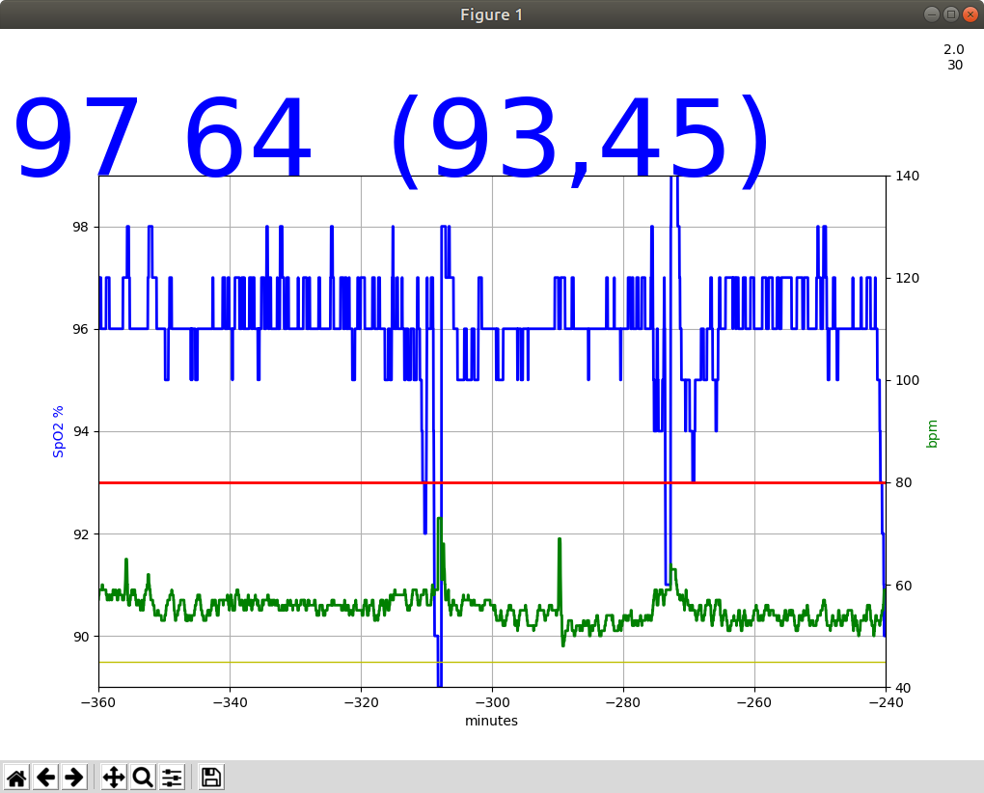The image size is (984, 793).
Task: Click the Figure 1 title bar
Action: pyautogui.click(x=492, y=14)
